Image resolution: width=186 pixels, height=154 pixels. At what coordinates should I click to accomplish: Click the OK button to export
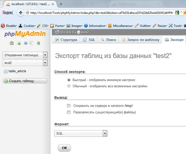[x=64, y=148]
